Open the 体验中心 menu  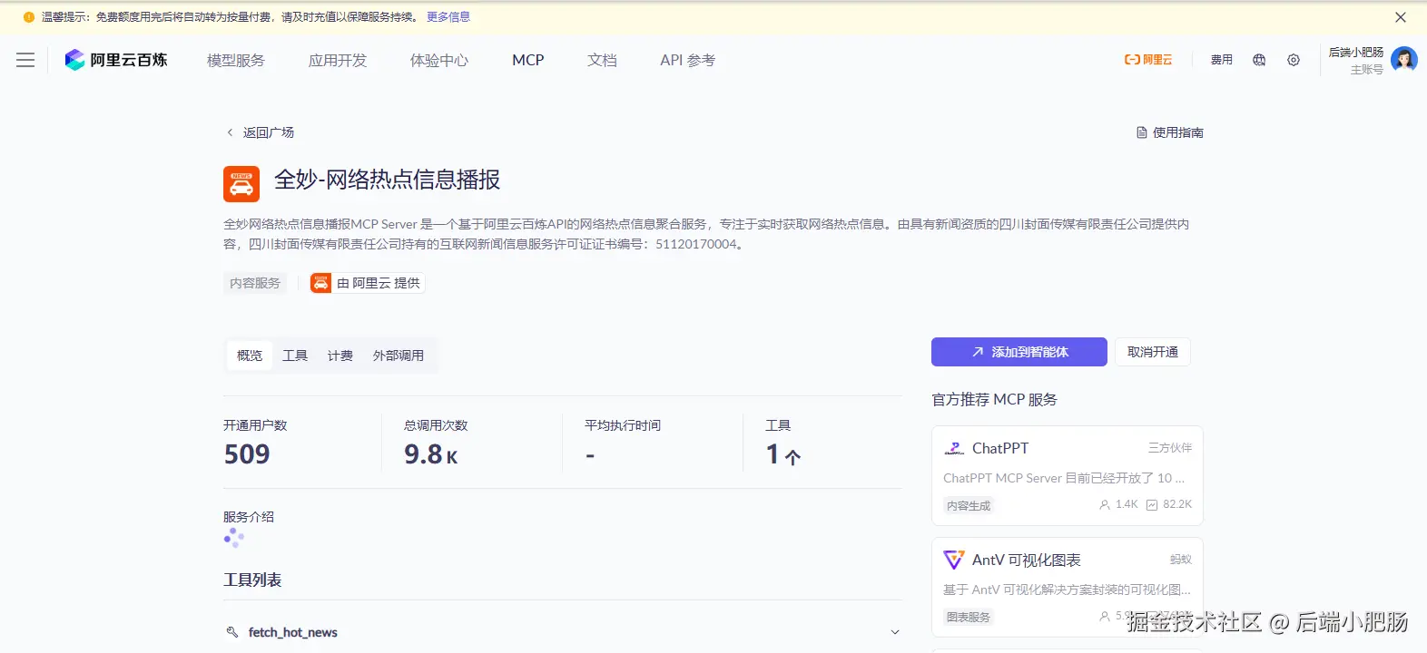(439, 60)
